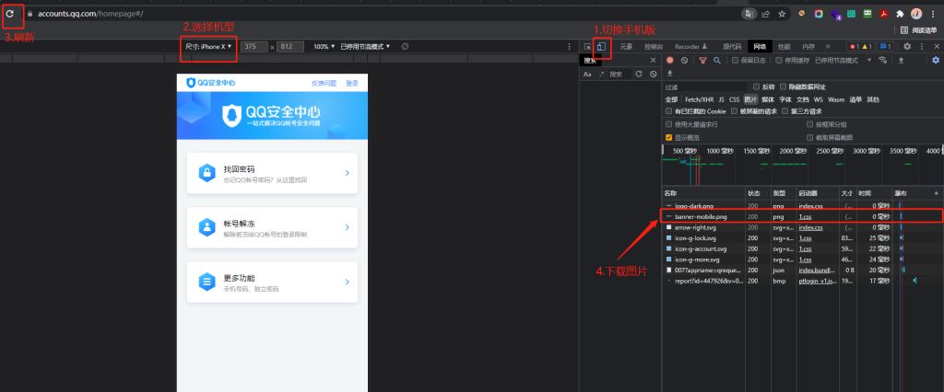Enable the 停用缓存 checkbox
944x392 pixels.
779,60
